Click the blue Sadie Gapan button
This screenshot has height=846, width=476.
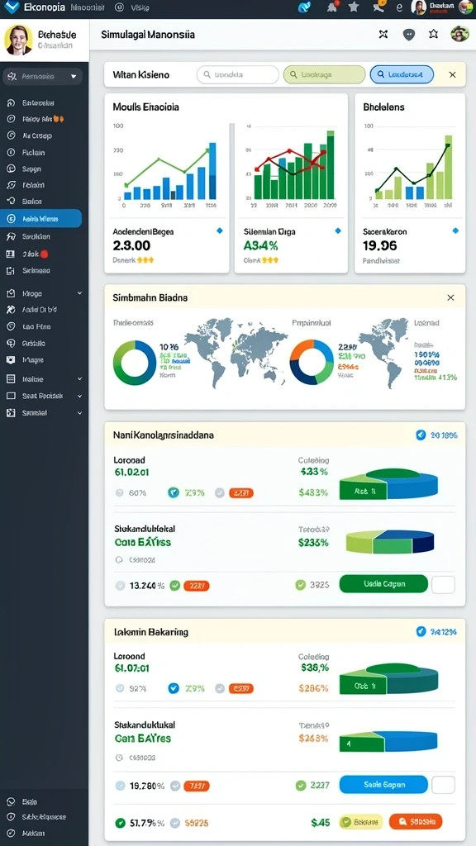tap(383, 785)
